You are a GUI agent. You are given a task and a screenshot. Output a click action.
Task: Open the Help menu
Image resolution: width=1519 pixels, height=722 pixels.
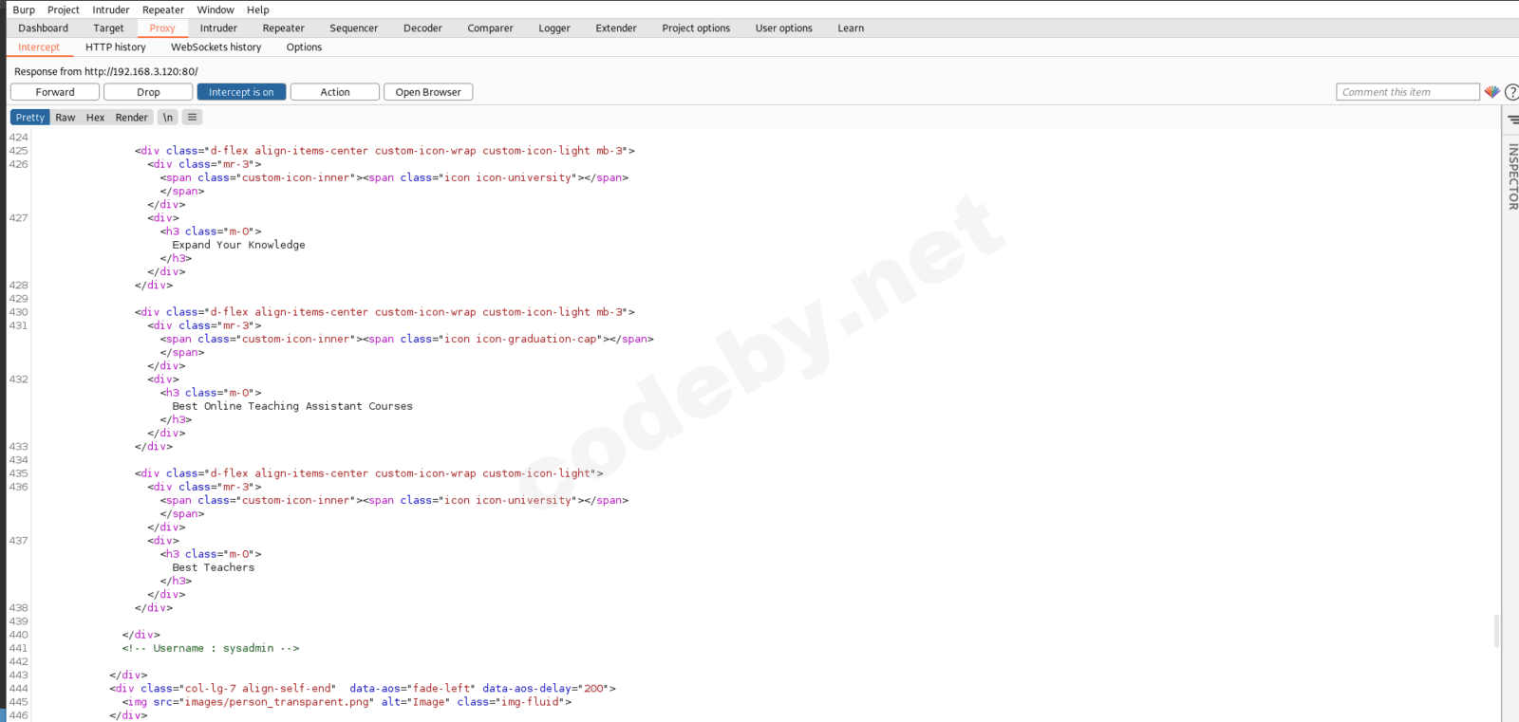point(258,9)
